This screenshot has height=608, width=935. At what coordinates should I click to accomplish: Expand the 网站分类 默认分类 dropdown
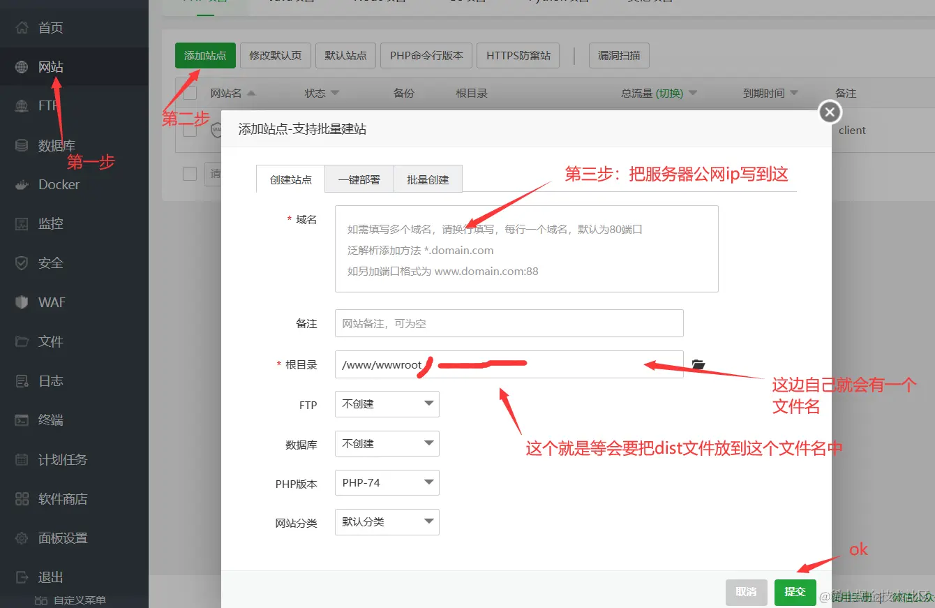pos(387,522)
